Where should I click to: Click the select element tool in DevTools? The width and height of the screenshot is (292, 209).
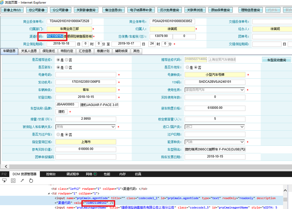pos(4,181)
